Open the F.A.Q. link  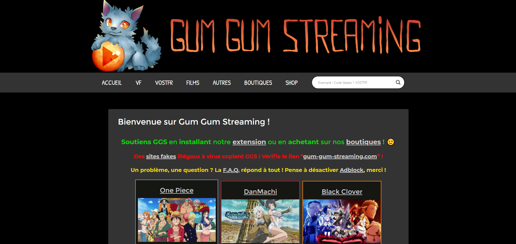[x=231, y=170]
